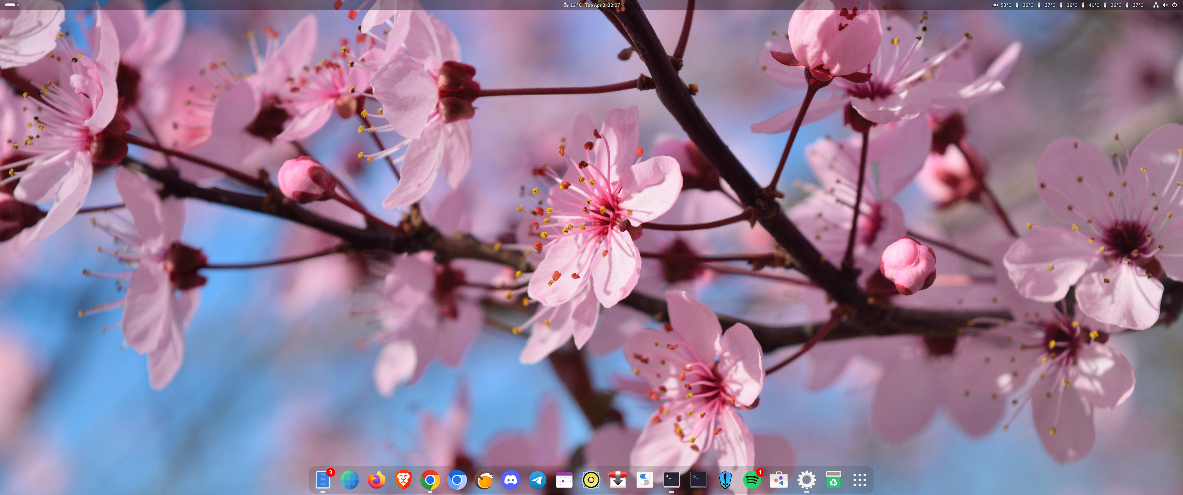Viewport: 1183px width, 495px height.
Task: Open Activities overview workspace indicator
Action: tap(12, 4)
